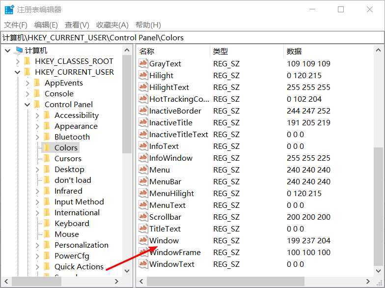Screen dimensions: 385x288
Task: Click tree pane horizontal scroll right arrow
Action: coord(117,281)
